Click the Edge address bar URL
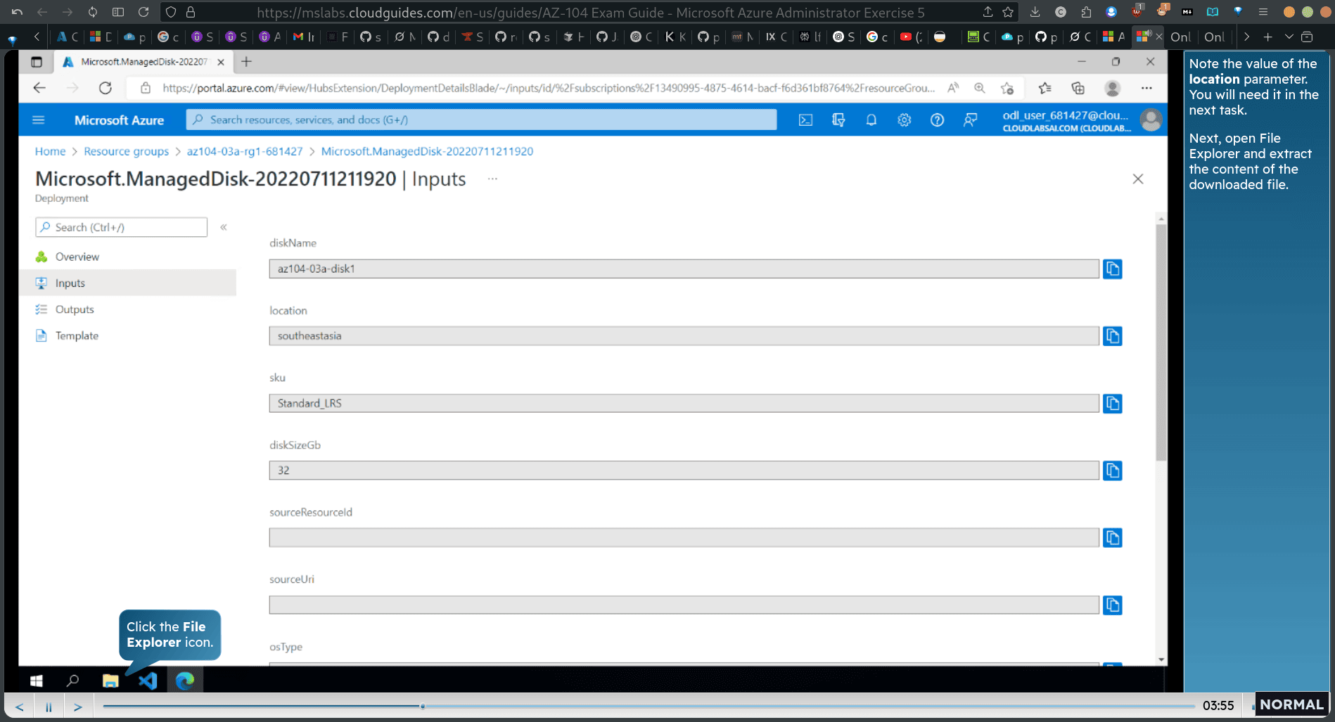 [x=549, y=88]
